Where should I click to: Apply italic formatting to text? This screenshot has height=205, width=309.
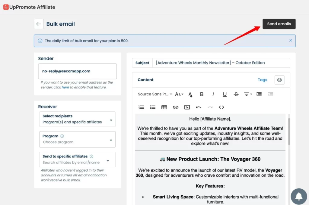(213, 94)
